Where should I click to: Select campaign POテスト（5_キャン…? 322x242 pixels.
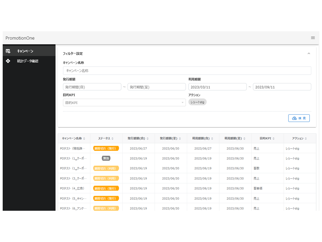click(x=73, y=198)
